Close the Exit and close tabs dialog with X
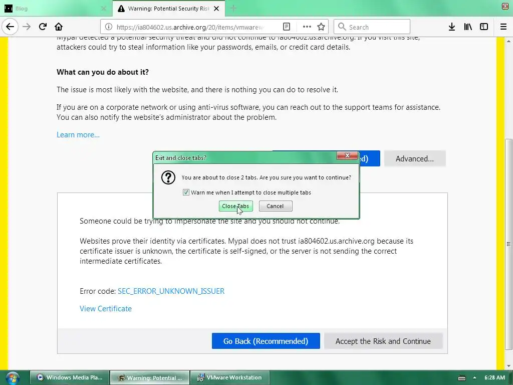This screenshot has width=513, height=385. 347,155
